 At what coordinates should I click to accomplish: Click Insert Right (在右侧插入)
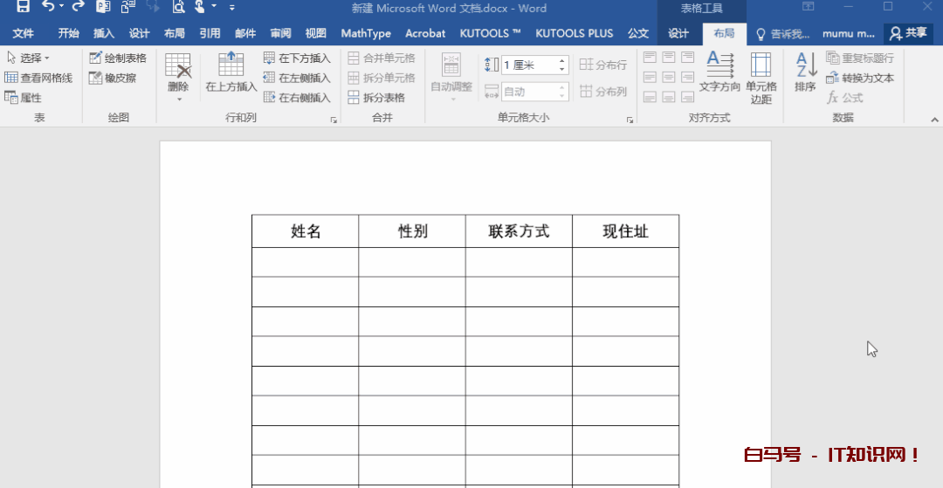[297, 98]
